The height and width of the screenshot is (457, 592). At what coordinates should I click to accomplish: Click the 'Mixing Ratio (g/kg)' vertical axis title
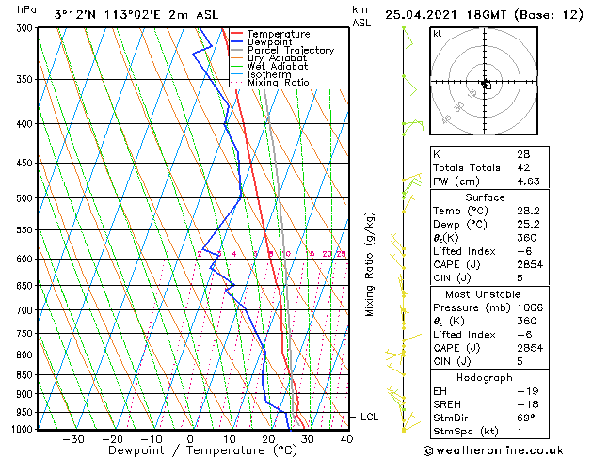pos(370,264)
